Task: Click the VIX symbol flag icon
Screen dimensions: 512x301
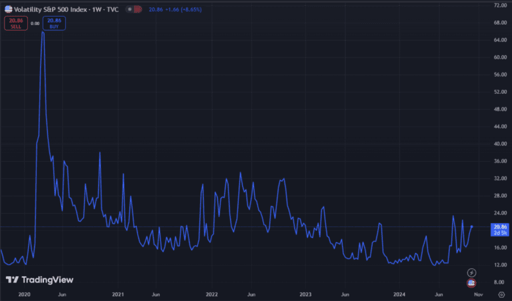Action: point(8,10)
